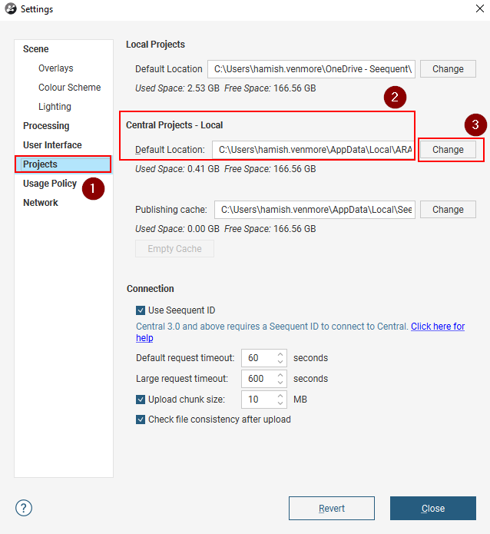Decrease the Large request timeout value
The width and height of the screenshot is (490, 534).
click(x=280, y=383)
